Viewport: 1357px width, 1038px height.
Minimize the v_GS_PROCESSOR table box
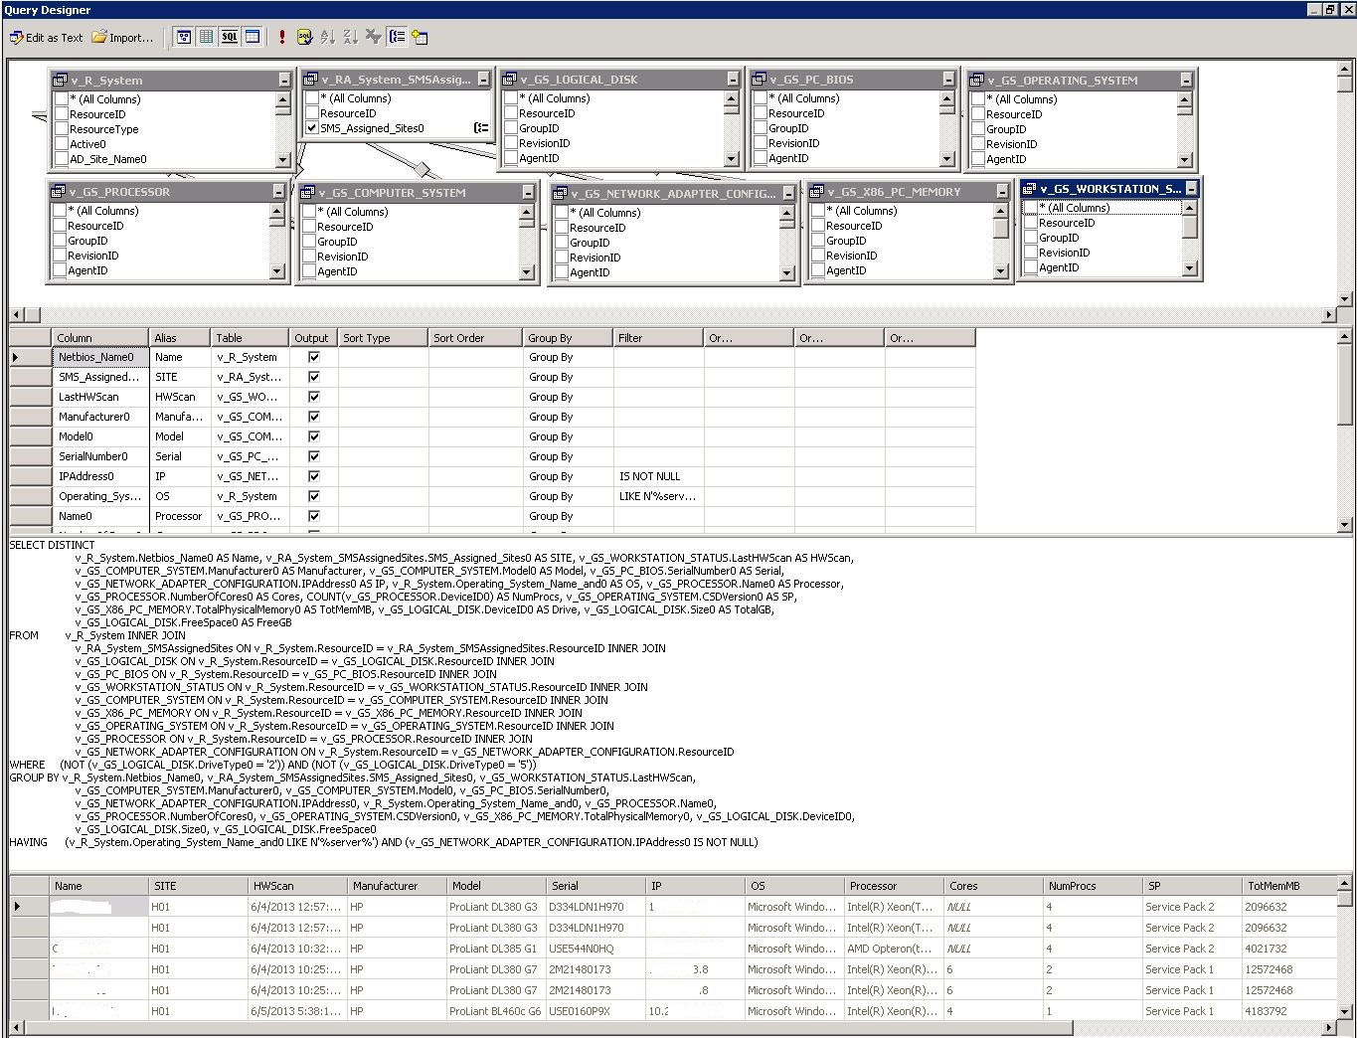tap(279, 192)
